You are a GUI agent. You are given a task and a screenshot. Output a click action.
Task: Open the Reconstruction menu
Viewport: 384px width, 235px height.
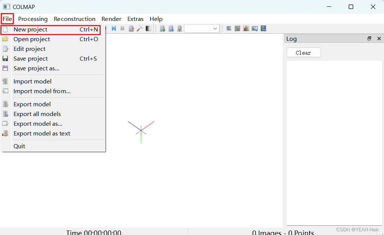(74, 19)
